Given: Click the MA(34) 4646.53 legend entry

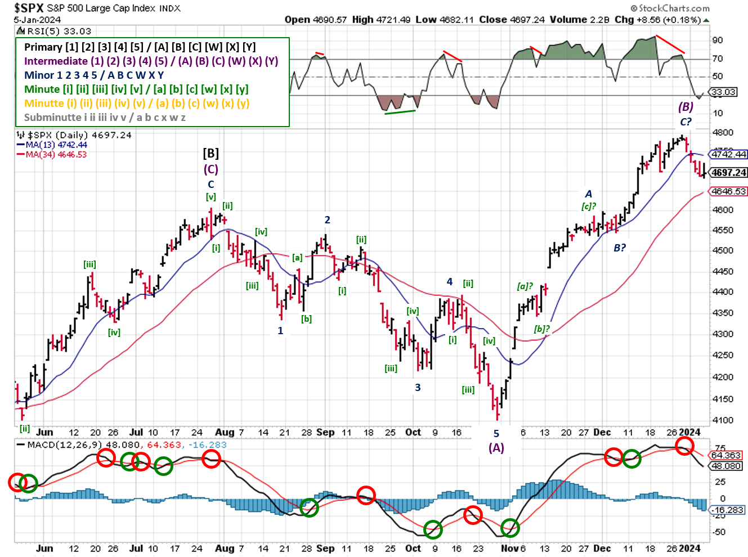Looking at the screenshot, I should pos(56,155).
